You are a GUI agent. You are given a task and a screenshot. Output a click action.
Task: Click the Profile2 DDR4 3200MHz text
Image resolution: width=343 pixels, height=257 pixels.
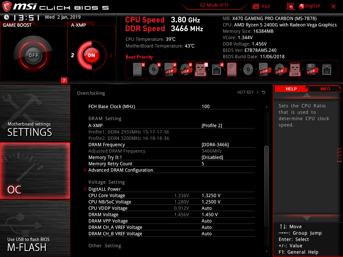click(x=129, y=138)
